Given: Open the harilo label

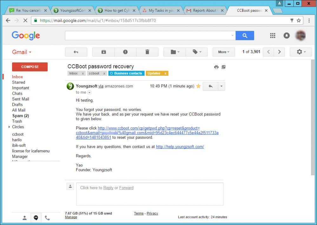Looking at the screenshot, I should [17, 140].
